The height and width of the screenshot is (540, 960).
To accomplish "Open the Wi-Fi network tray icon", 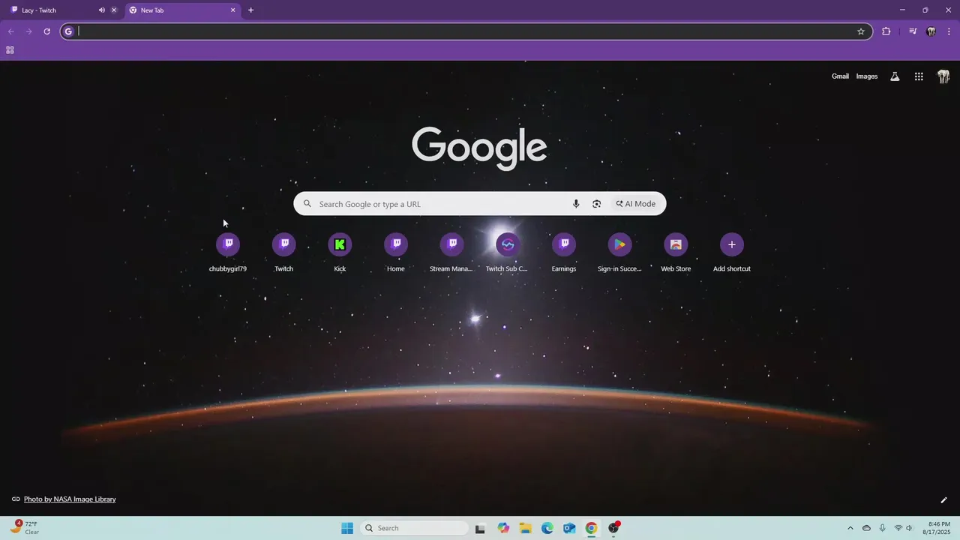I will (898, 528).
